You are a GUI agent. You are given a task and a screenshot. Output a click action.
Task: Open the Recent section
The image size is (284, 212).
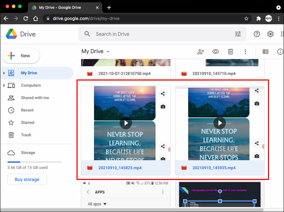coord(27,110)
